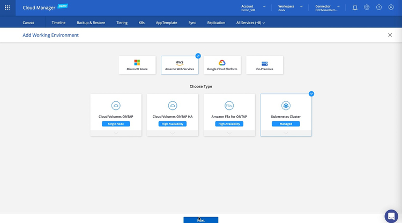This screenshot has width=402, height=223.
Task: Click the Next button
Action: 200,220
